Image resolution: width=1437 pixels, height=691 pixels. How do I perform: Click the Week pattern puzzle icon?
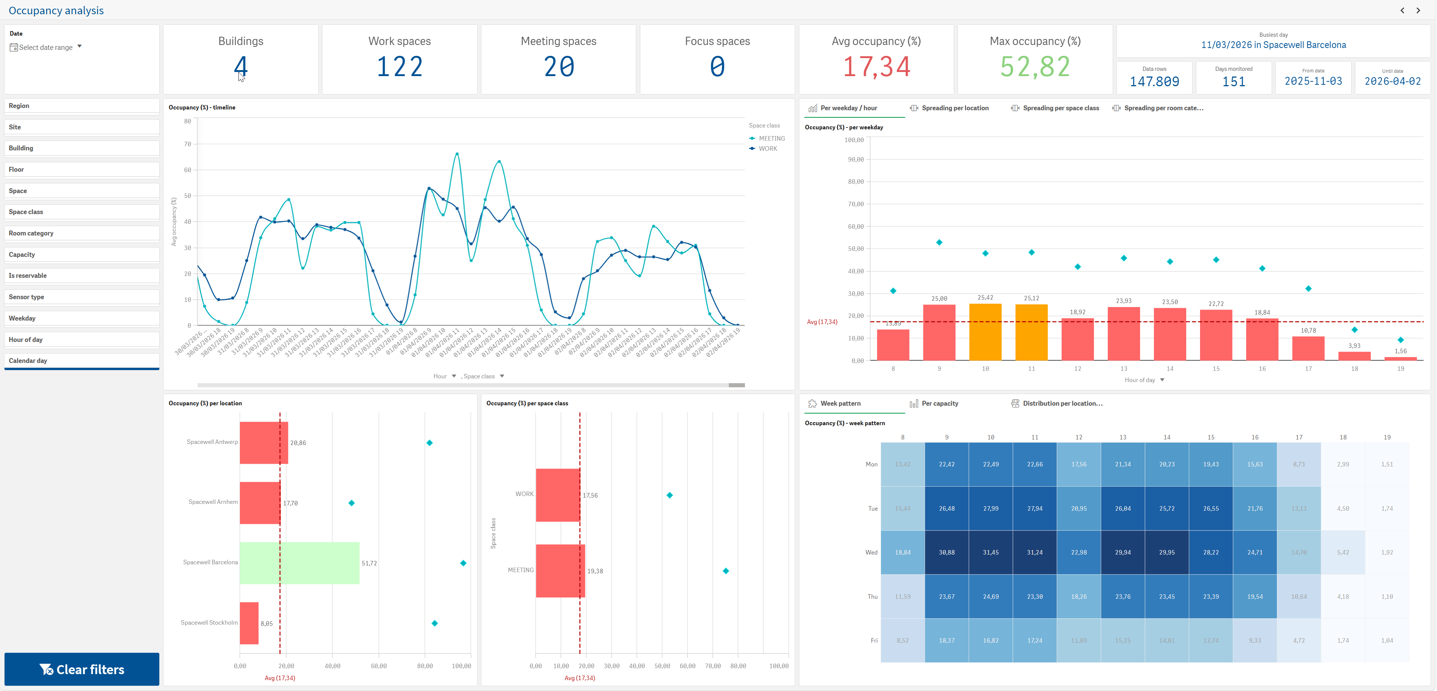pyautogui.click(x=813, y=404)
